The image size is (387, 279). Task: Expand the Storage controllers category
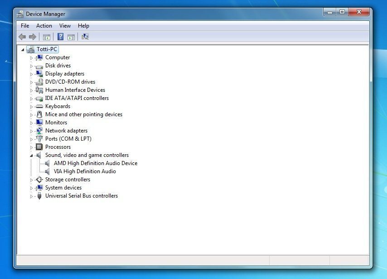31,180
